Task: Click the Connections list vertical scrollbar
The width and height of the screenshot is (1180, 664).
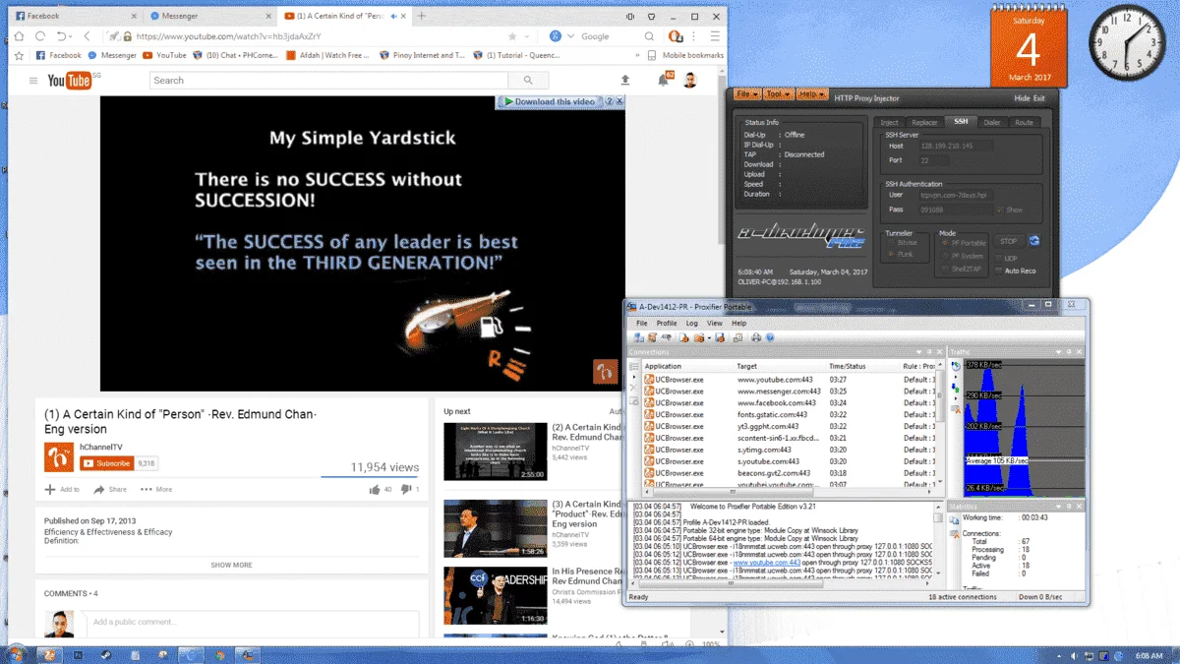Action: pos(942,425)
